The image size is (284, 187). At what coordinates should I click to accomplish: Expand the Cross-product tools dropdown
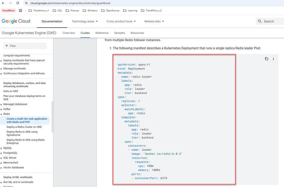[x=121, y=21]
